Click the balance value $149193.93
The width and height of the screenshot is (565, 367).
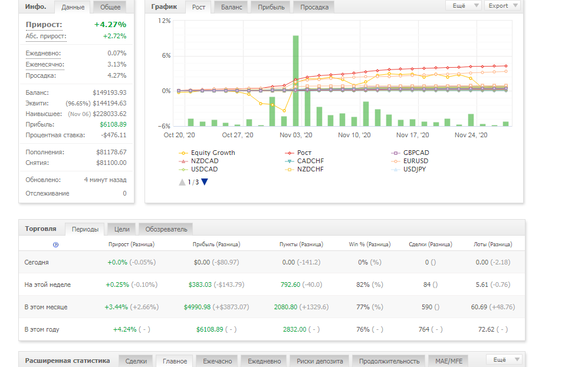tap(110, 92)
